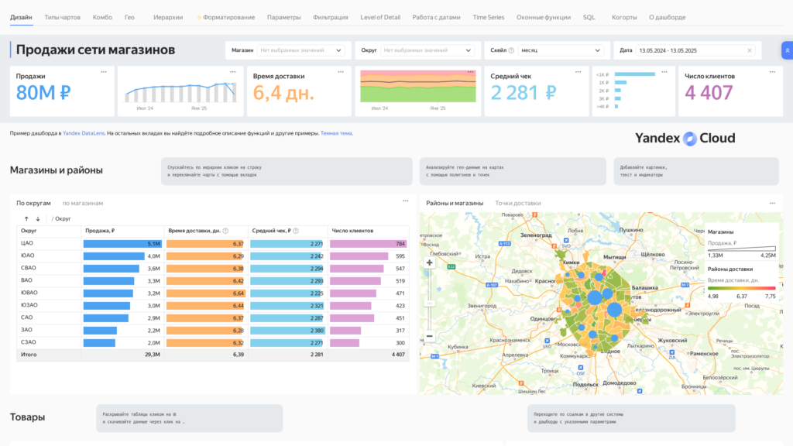Click help icon next to Скейл label
The width and height of the screenshot is (793, 446).
click(511, 50)
